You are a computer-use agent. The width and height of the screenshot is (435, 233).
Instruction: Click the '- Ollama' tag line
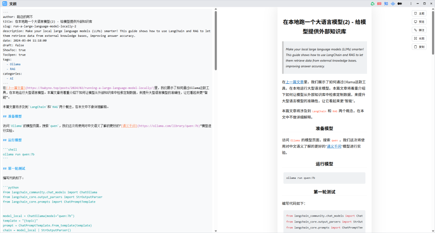pyautogui.click(x=14, y=64)
